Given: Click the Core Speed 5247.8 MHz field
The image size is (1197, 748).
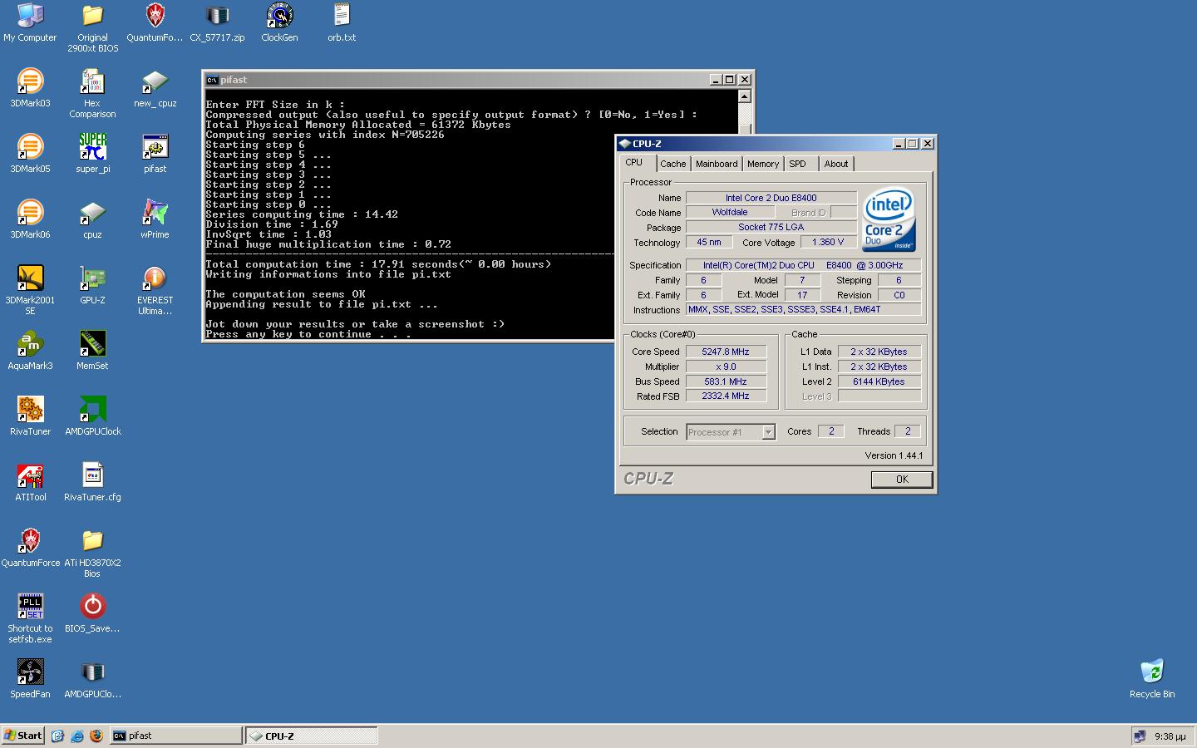Looking at the screenshot, I should pyautogui.click(x=726, y=352).
